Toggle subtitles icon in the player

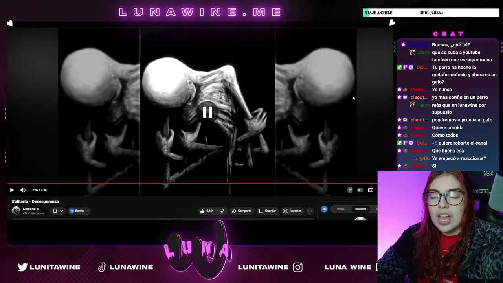click(x=371, y=190)
